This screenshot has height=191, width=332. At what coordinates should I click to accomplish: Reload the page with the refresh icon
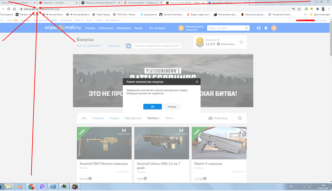pyautogui.click(x=9, y=9)
